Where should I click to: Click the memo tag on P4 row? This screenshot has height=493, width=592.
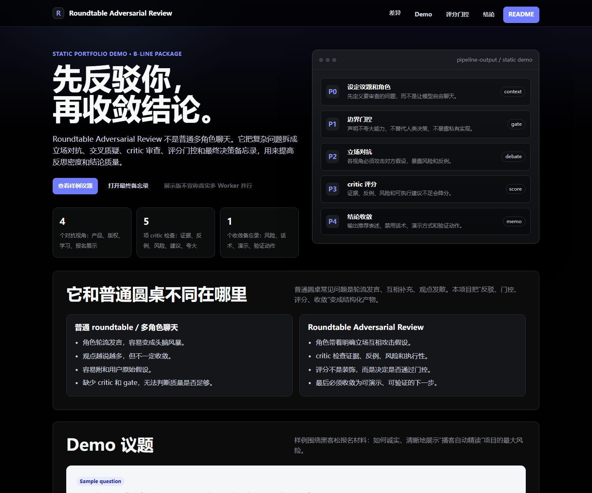pyautogui.click(x=514, y=221)
